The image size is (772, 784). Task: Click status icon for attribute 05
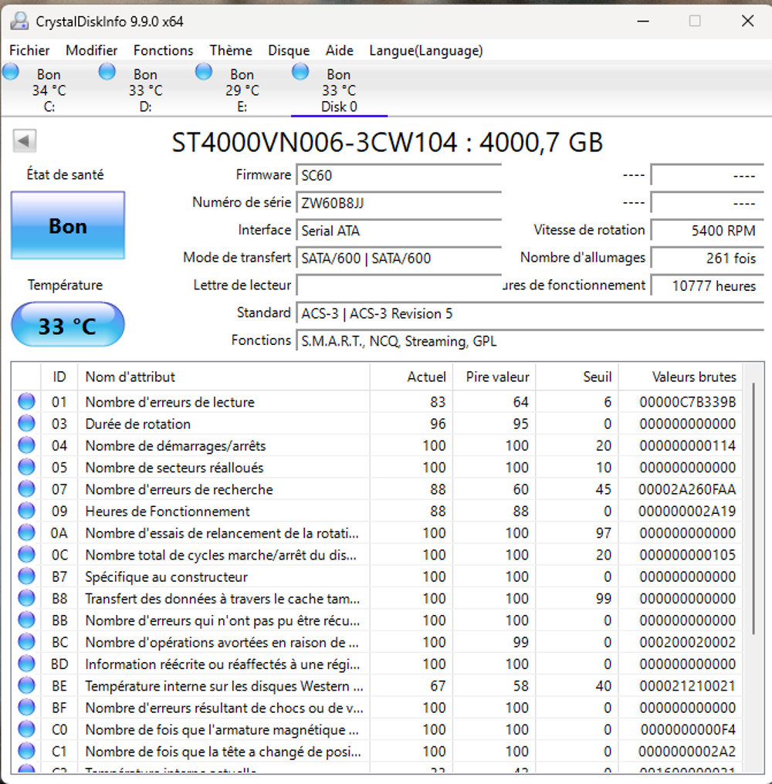click(x=26, y=467)
